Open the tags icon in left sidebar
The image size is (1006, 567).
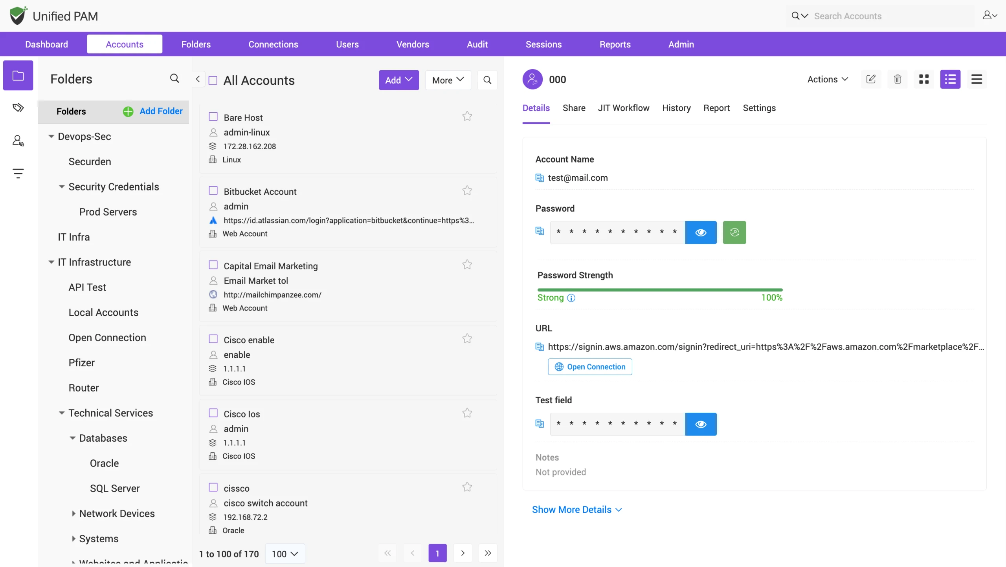(x=18, y=108)
